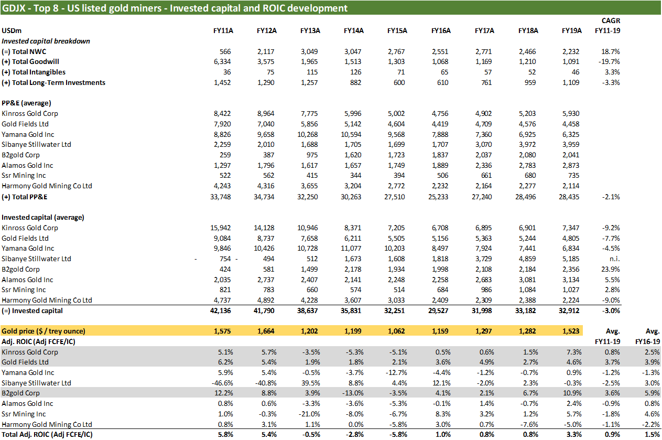The width and height of the screenshot is (662, 440).
Task: Click the Adj. ROIC section heading
Action: [37, 342]
